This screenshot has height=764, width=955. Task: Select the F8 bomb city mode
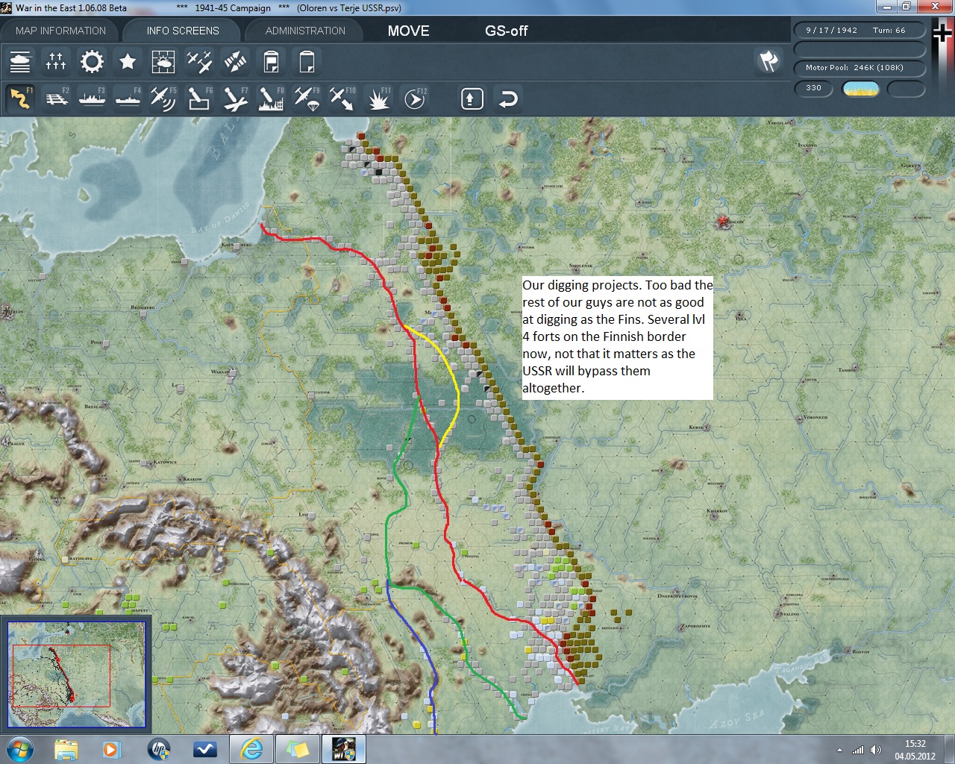click(x=271, y=98)
